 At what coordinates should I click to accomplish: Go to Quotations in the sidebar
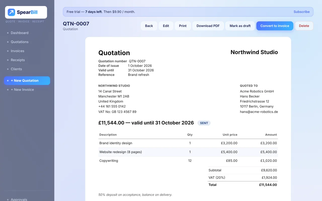click(x=20, y=42)
